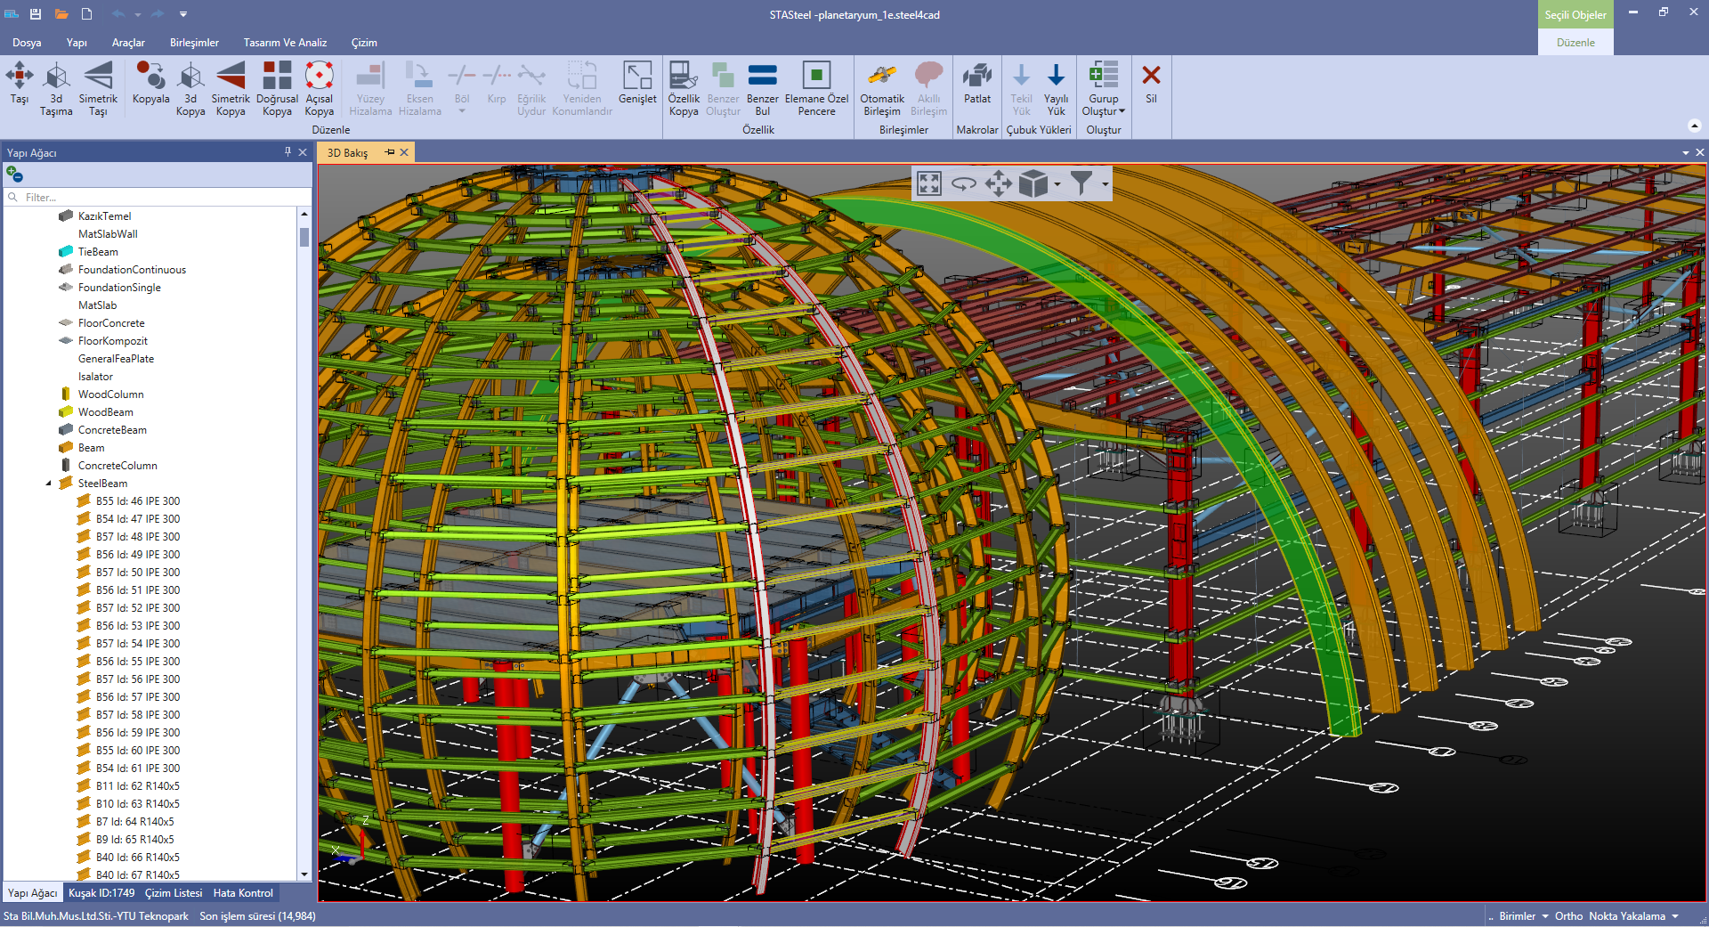Image resolution: width=1709 pixels, height=927 pixels.
Task: Select the 3d Kopya tool
Action: [x=190, y=88]
